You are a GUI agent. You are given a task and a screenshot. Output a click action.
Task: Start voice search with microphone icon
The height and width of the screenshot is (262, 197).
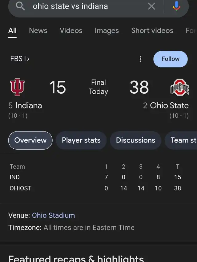tap(176, 6)
